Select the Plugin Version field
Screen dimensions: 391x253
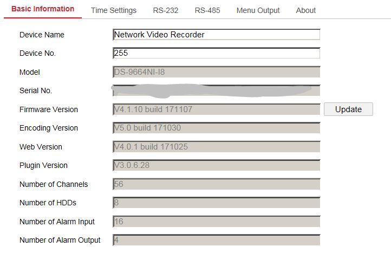[217, 165]
